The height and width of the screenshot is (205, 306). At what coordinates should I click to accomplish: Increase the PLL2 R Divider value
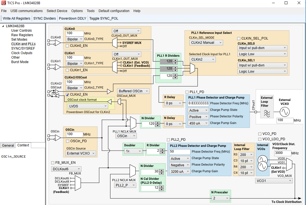[162, 150]
